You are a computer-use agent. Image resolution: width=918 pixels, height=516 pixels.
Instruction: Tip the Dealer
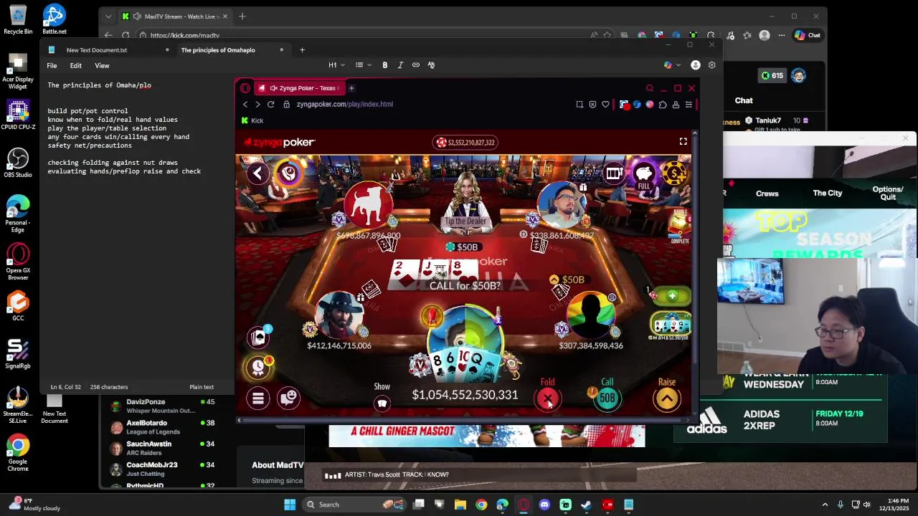tap(465, 221)
